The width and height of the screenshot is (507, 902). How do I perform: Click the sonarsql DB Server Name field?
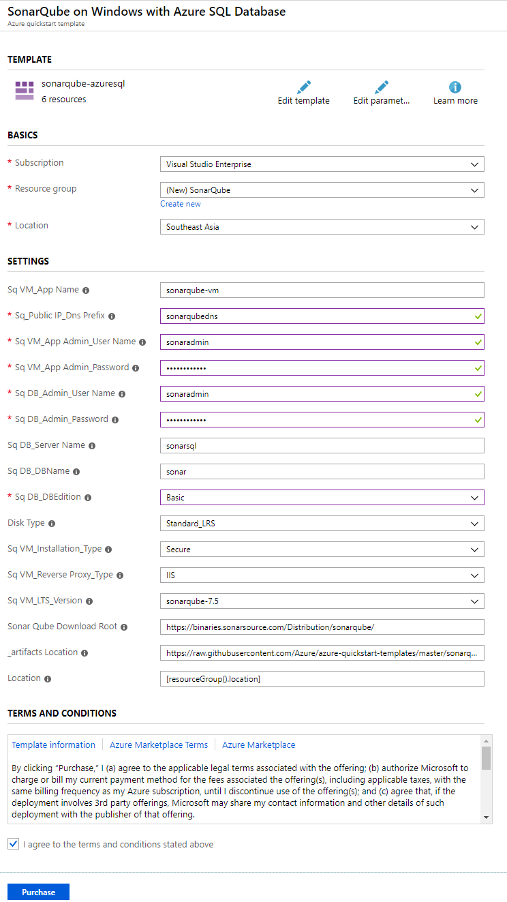click(322, 446)
